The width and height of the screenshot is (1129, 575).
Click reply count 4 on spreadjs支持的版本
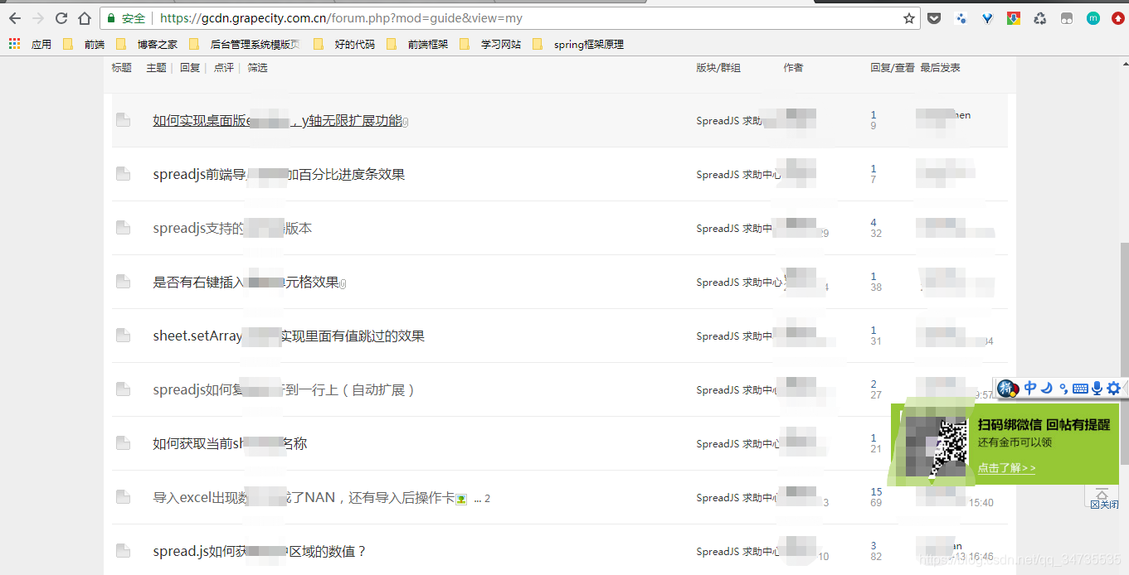coord(874,223)
